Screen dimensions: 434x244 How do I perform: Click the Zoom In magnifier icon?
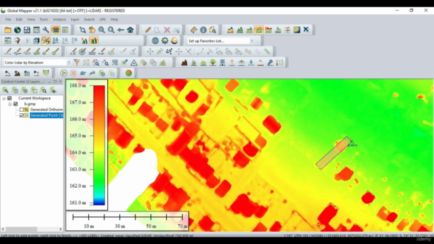coord(101,30)
